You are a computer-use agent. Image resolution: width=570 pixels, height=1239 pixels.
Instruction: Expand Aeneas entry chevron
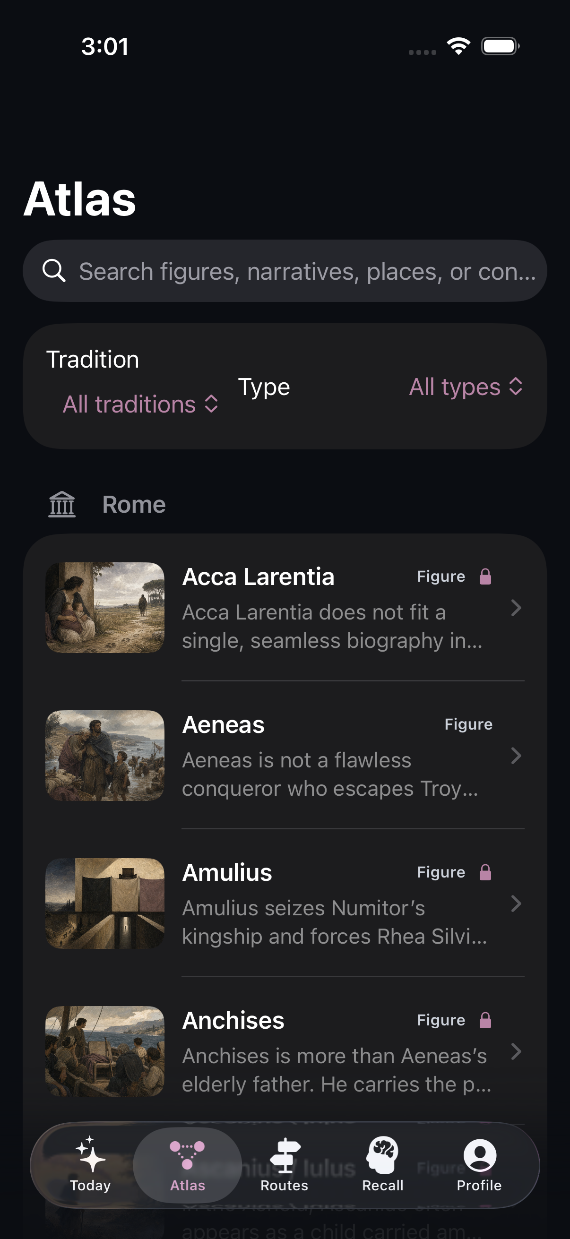[x=516, y=756]
